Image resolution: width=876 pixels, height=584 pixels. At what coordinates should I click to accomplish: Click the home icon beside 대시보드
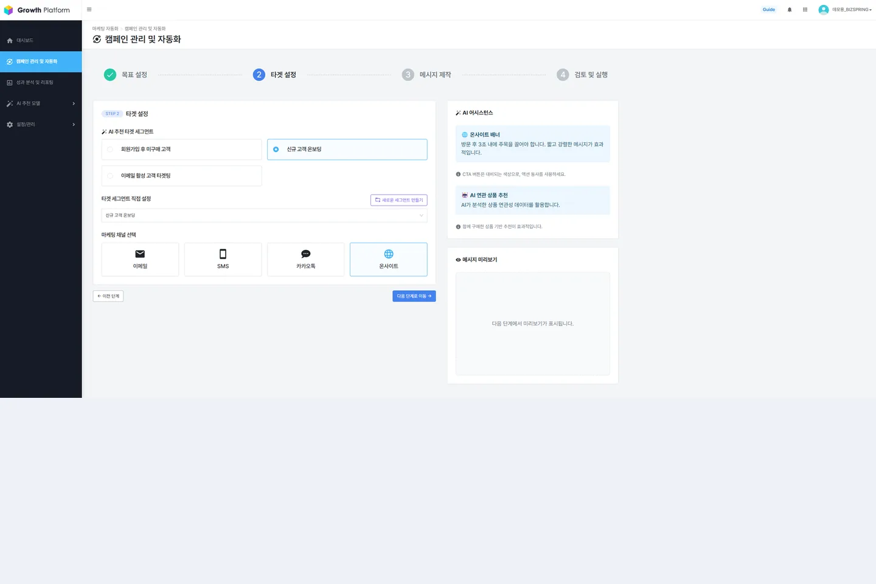pyautogui.click(x=10, y=41)
